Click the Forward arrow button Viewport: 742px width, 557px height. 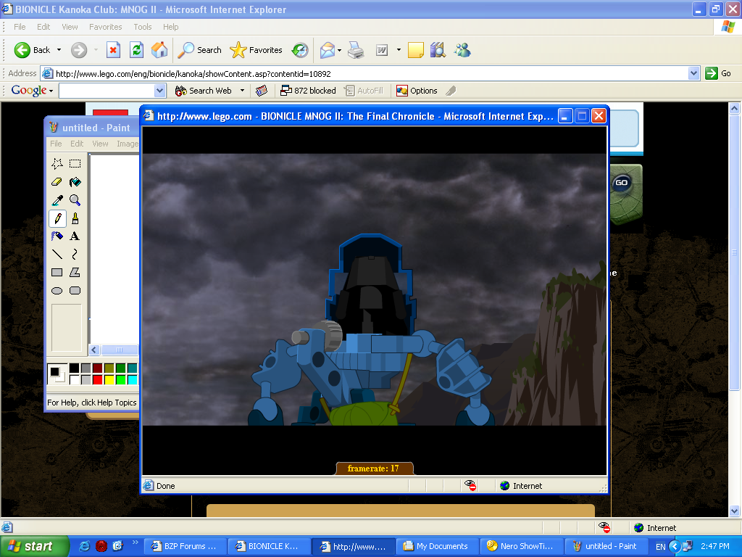click(79, 50)
